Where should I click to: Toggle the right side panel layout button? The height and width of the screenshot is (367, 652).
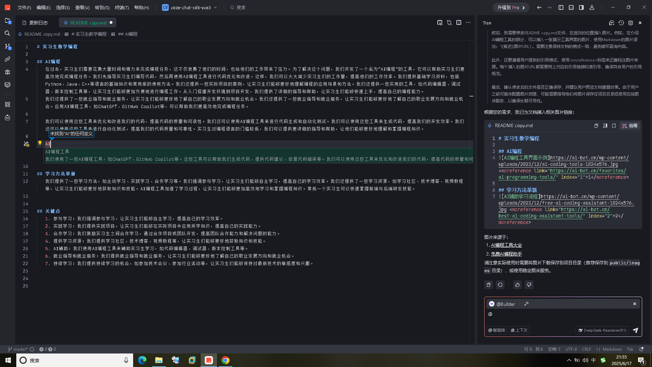(581, 7)
